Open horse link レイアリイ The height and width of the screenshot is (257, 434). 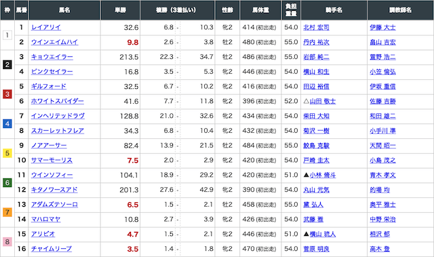coord(46,27)
